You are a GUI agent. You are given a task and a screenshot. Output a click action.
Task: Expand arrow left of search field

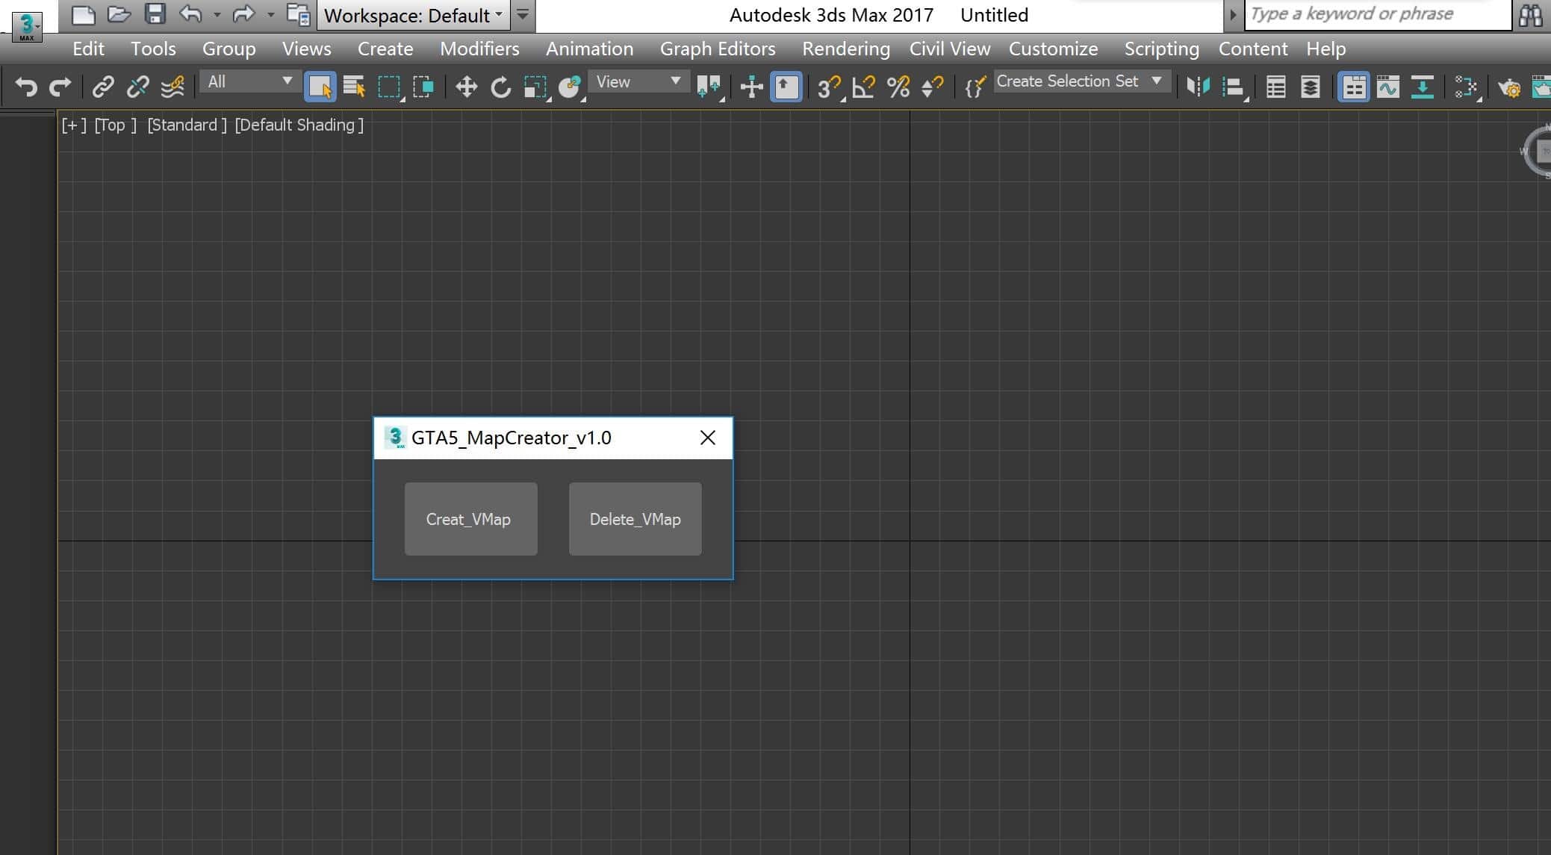(x=1233, y=15)
